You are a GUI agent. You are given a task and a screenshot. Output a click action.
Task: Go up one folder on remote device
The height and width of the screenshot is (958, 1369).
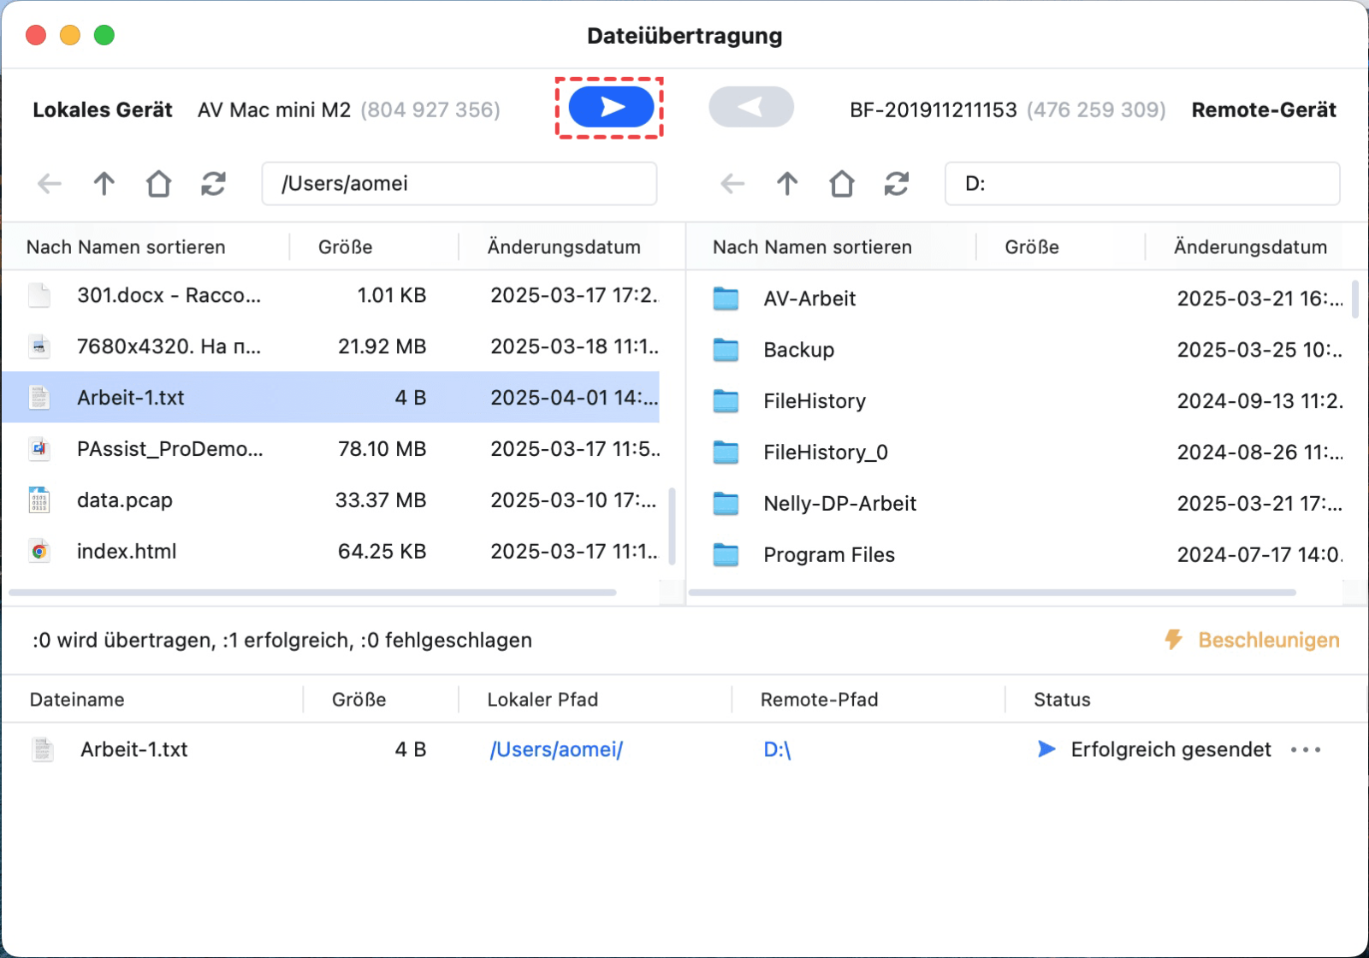(x=787, y=184)
